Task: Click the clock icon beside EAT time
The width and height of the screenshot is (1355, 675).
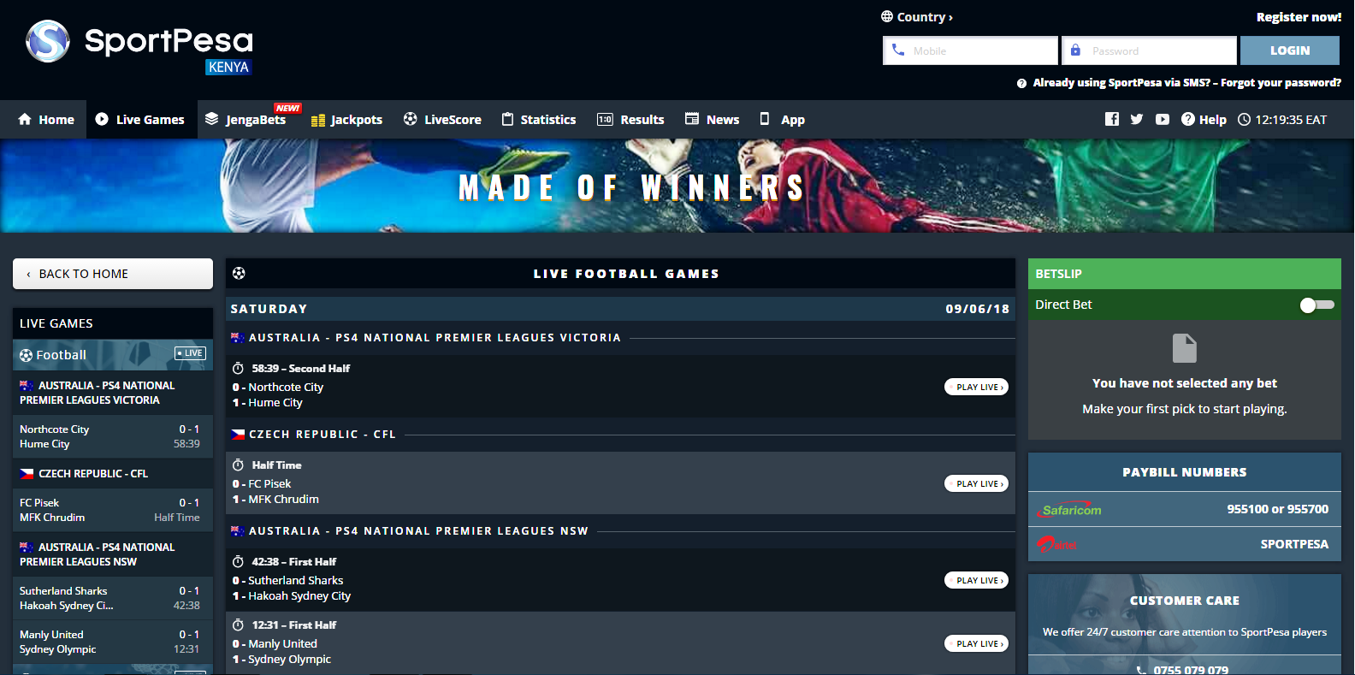Action: pos(1245,119)
